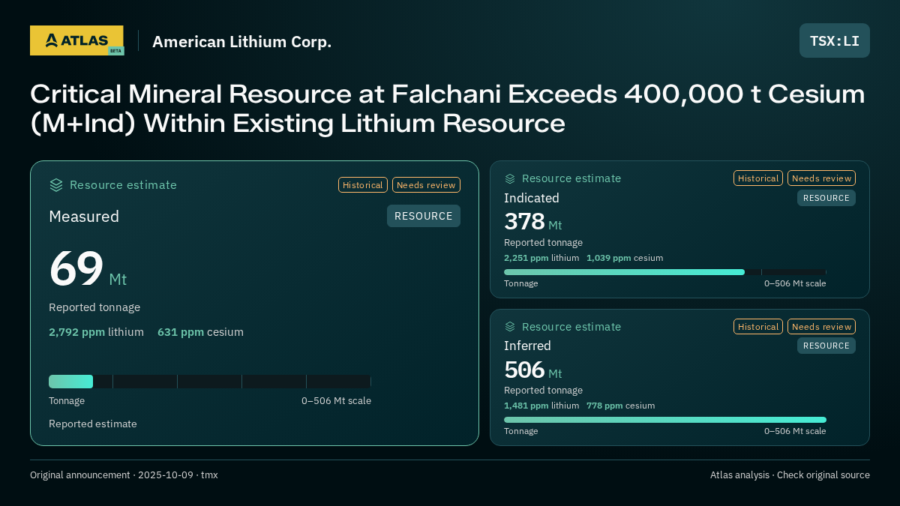Click 0–506 Mt scale label on Measured card

pos(336,401)
